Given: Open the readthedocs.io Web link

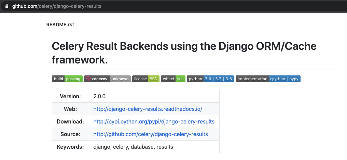Looking at the screenshot, I should coord(148,109).
